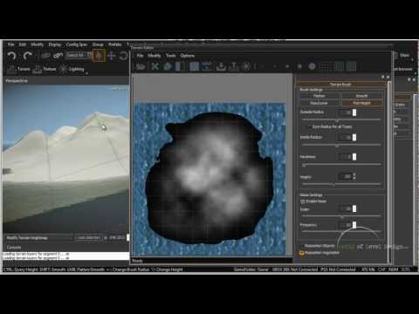The image size is (419, 314).
Task: Click the blue square panel icon
Action: click(x=194, y=66)
